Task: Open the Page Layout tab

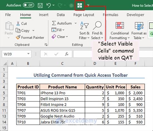Action: (x=84, y=15)
